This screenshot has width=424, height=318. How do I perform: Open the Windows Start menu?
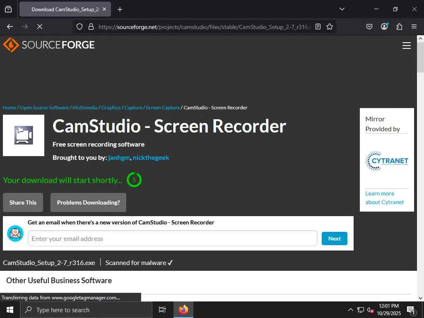10,310
